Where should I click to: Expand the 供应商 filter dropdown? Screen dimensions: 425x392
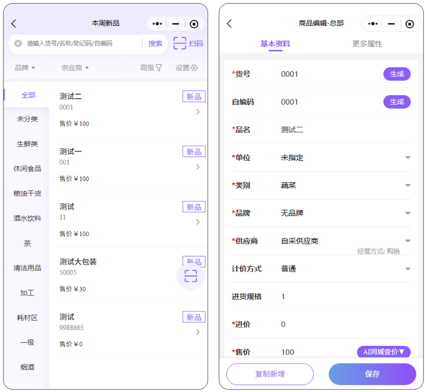tap(75, 68)
